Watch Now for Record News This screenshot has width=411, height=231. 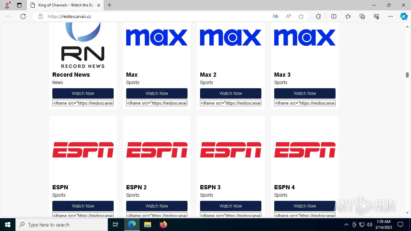tap(83, 93)
